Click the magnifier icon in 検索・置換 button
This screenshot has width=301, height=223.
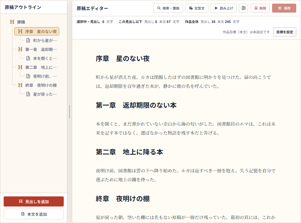point(159,8)
